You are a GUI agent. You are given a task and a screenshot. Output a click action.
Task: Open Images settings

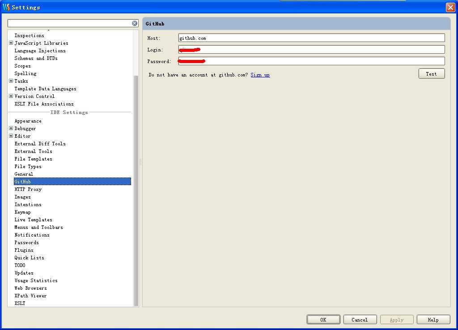(x=22, y=197)
